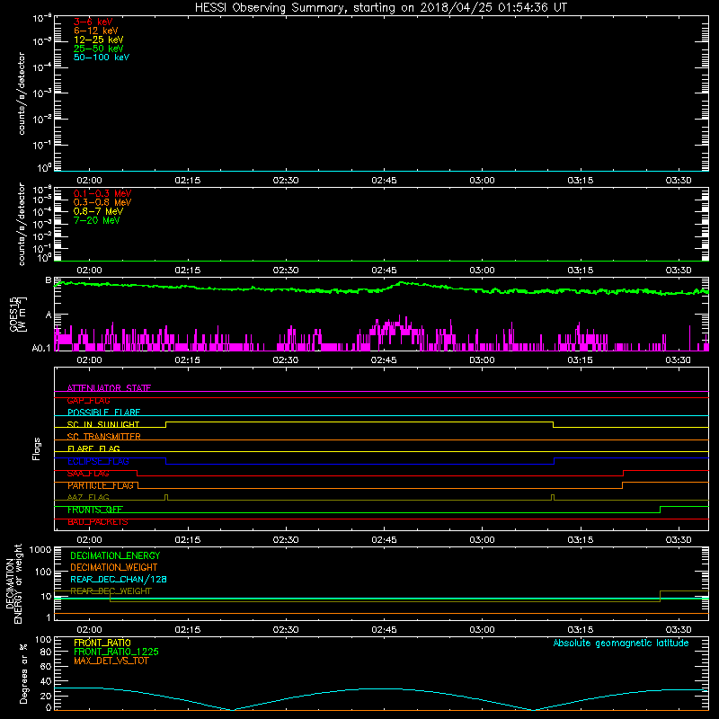Click the green 25-50 keV legend label
This screenshot has height=719, width=719.
(x=98, y=49)
